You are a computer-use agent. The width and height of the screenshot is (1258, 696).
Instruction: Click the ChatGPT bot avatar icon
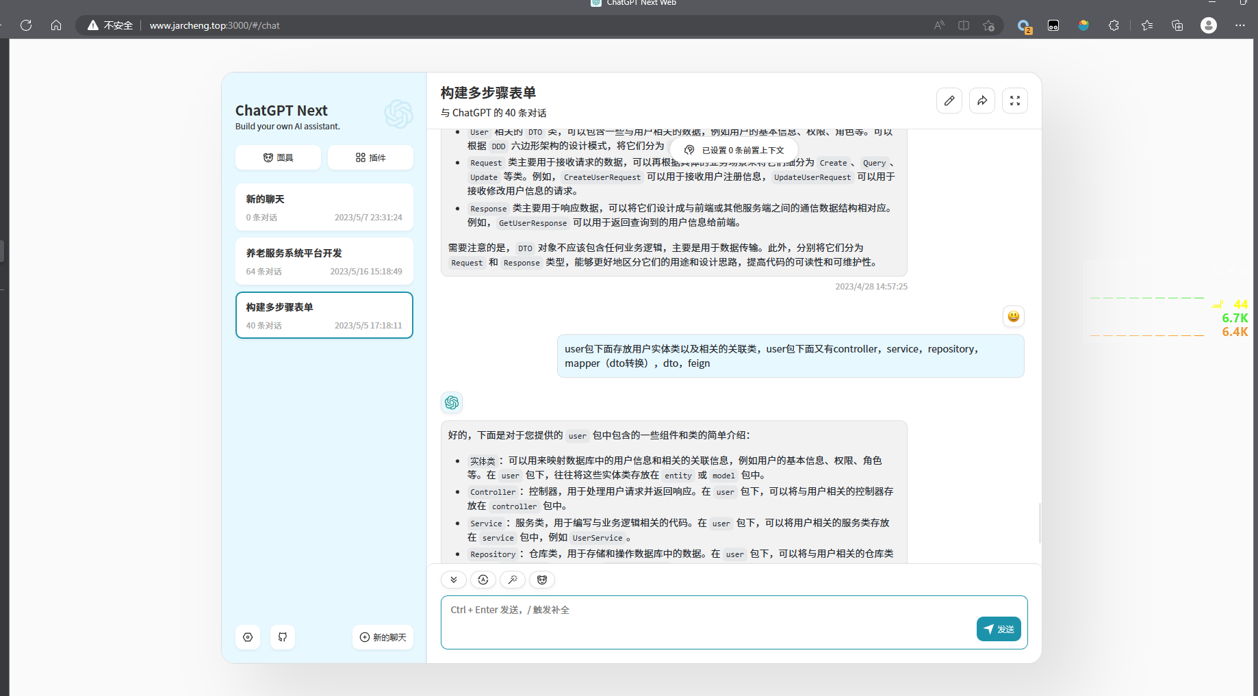(x=452, y=402)
